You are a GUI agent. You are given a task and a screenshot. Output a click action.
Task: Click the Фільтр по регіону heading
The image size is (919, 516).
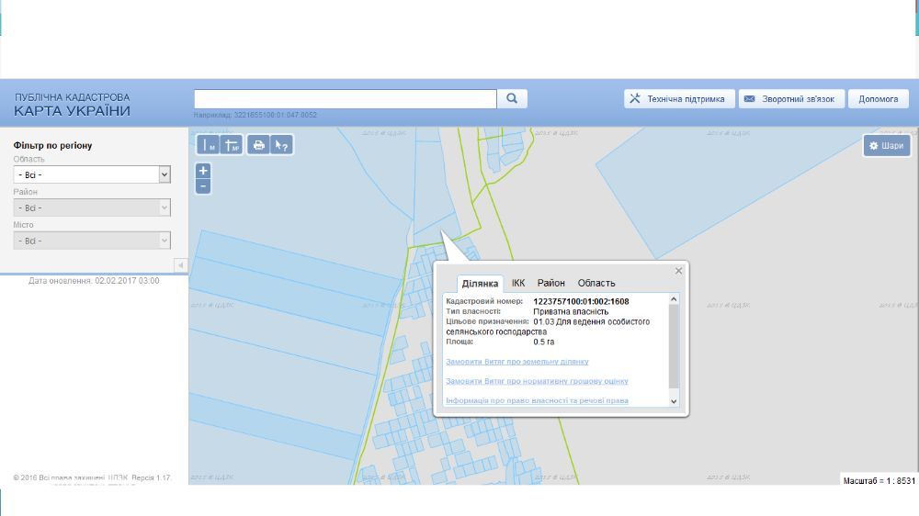coord(52,145)
